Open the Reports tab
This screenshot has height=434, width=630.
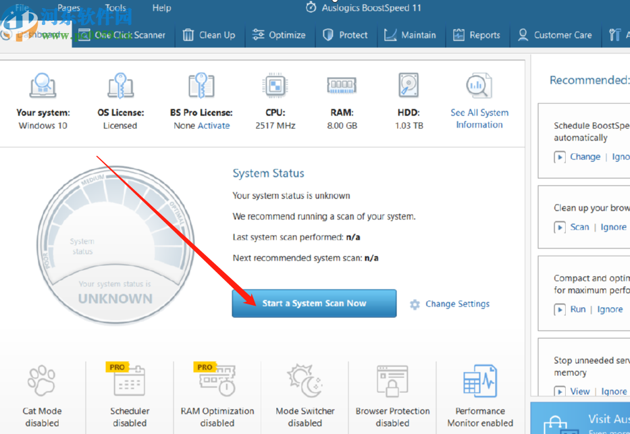click(477, 35)
